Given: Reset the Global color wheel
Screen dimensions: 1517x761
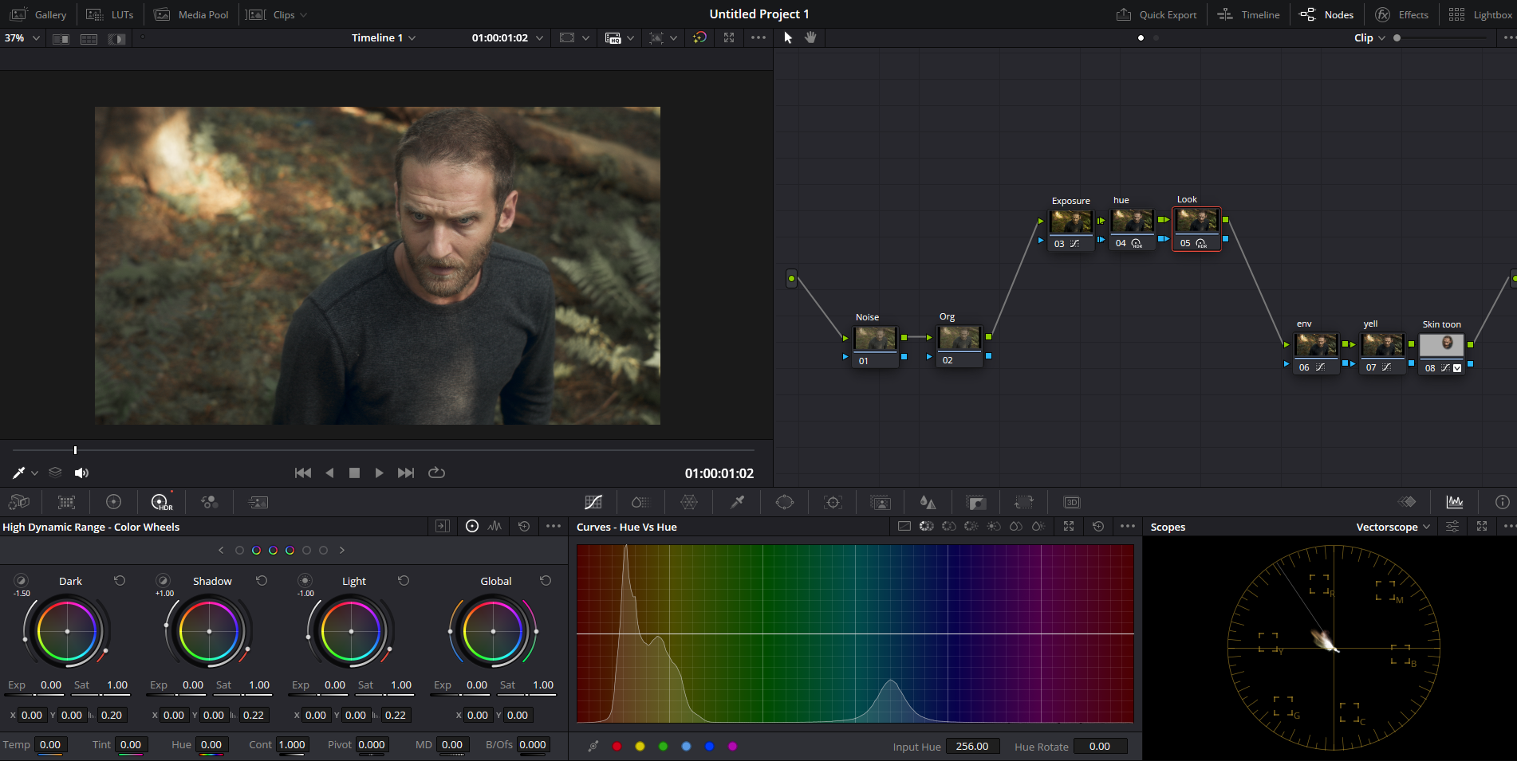Looking at the screenshot, I should click(546, 581).
